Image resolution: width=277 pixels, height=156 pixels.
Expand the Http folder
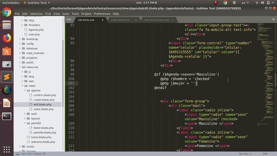pos(23,20)
